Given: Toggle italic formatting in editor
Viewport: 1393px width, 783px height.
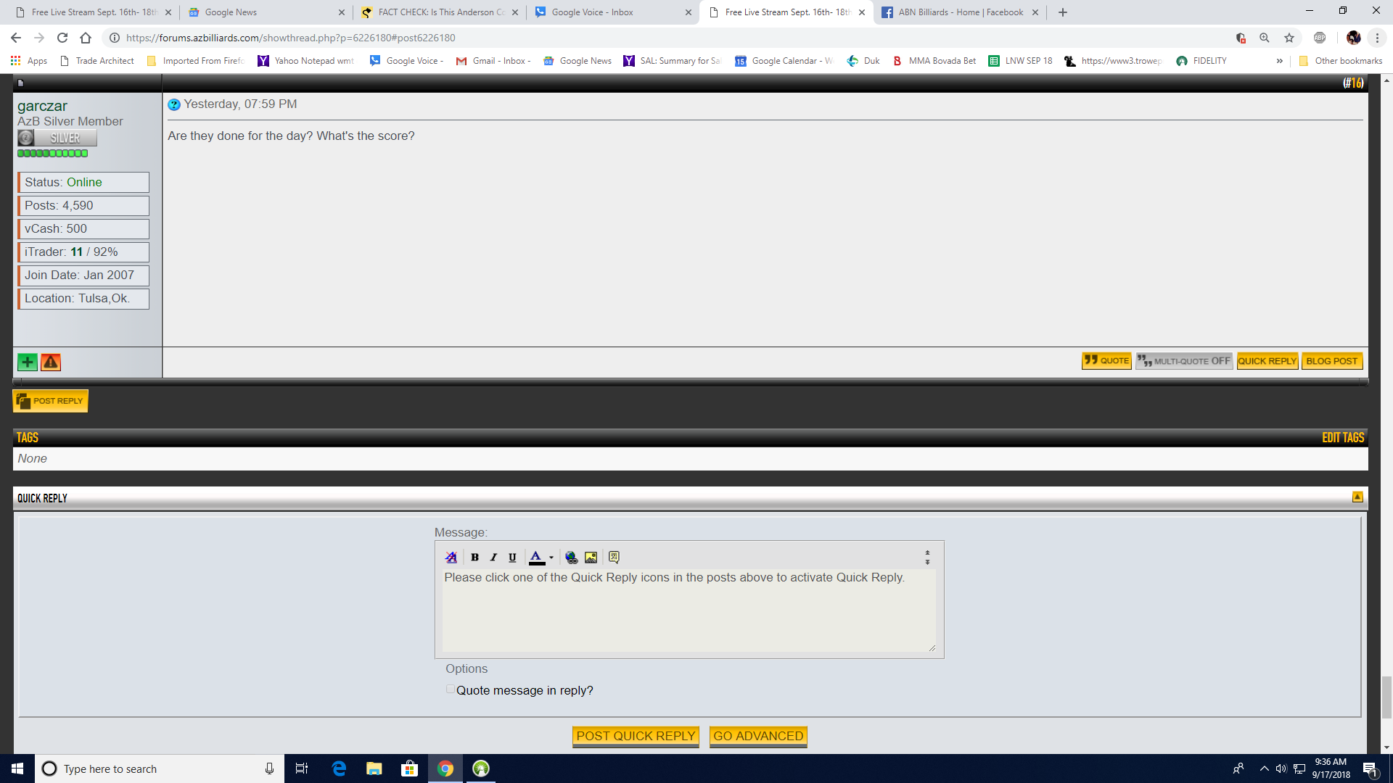Looking at the screenshot, I should (493, 558).
